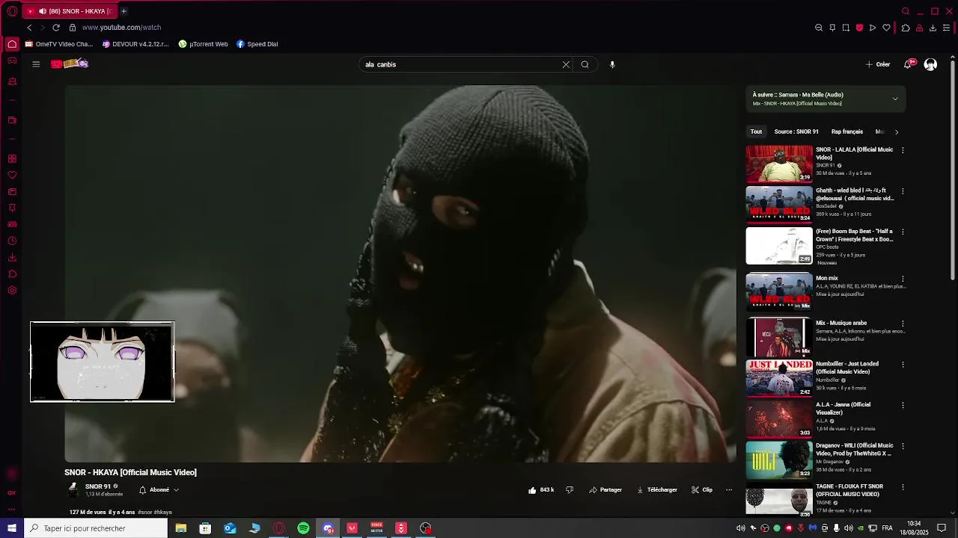Open Opera sidebar Home icon
Viewport: 958px width, 538px height.
coord(12,44)
